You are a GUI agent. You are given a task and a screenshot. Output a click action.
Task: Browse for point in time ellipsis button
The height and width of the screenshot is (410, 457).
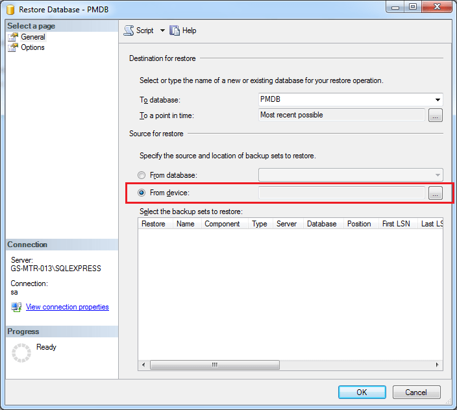point(436,115)
